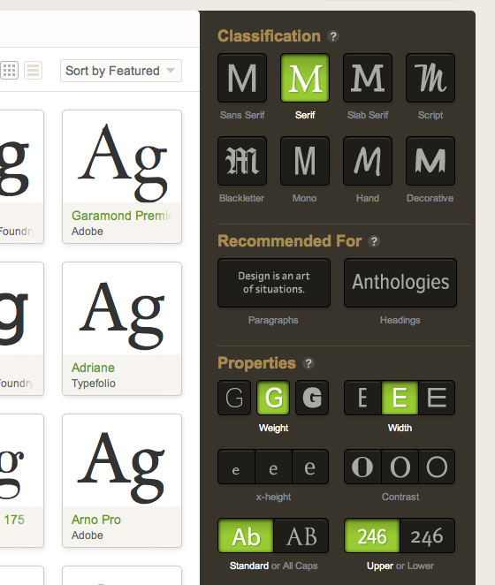Viewport: 495px width, 585px height.
Task: Select condensed width narrow E option
Action: [x=362, y=398]
